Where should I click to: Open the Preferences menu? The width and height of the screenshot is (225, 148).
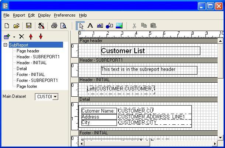coord(65,15)
